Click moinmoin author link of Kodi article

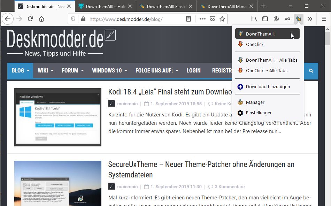(127, 104)
